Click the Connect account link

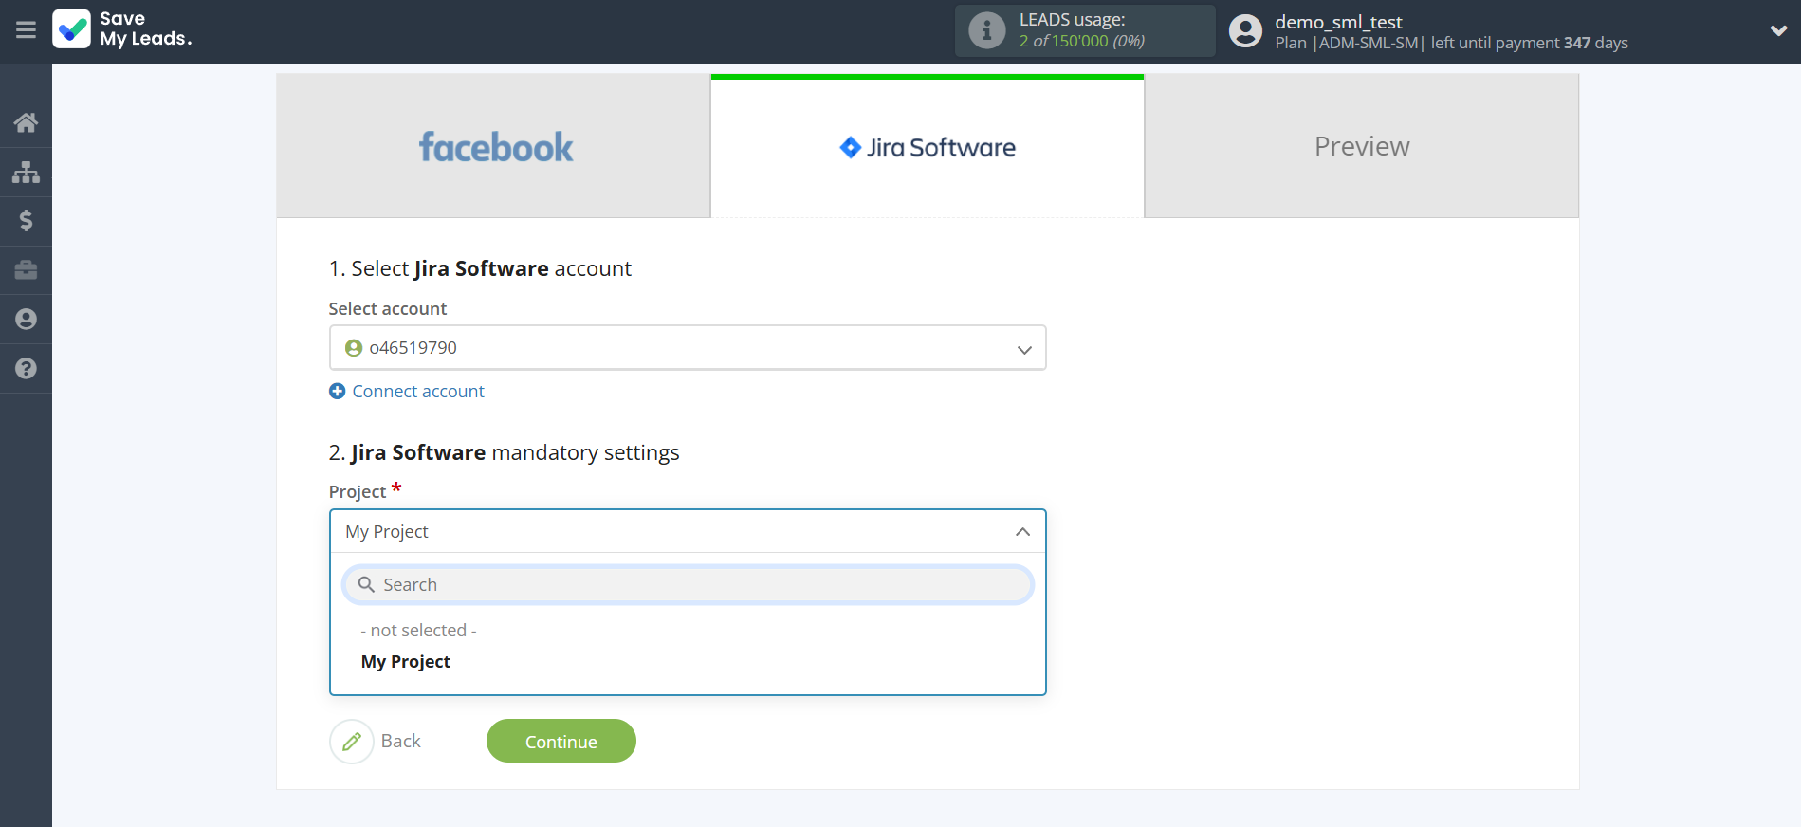tap(417, 392)
